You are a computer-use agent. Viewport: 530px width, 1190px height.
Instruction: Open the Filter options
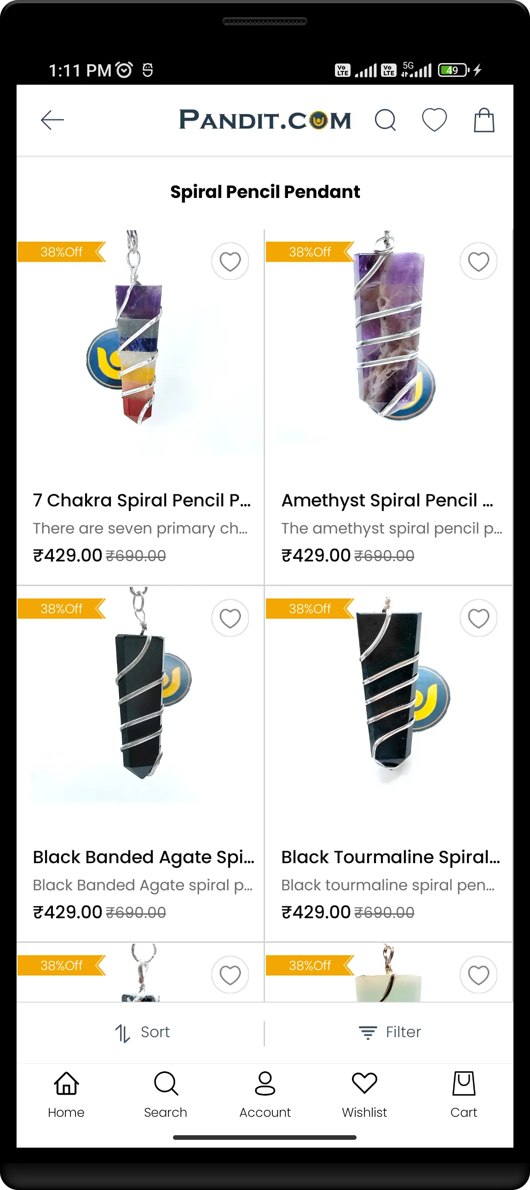[x=389, y=1033]
